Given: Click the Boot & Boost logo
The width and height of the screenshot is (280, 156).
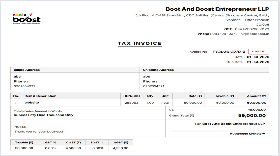Looking at the screenshot, I should [26, 18].
